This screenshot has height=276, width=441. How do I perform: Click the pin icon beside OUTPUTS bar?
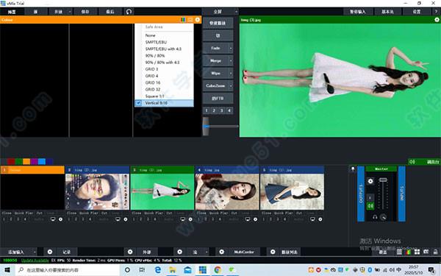coord(353,169)
